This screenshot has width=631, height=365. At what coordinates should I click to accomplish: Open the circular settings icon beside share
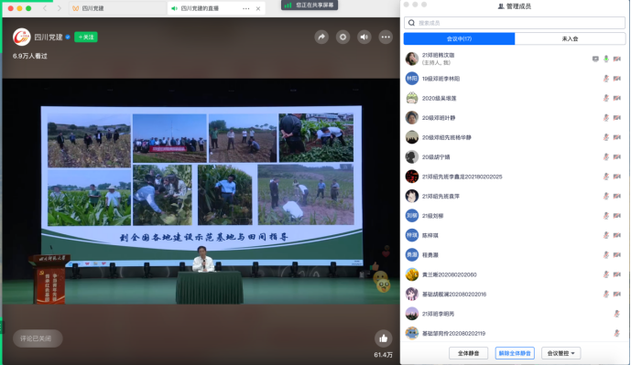point(343,37)
